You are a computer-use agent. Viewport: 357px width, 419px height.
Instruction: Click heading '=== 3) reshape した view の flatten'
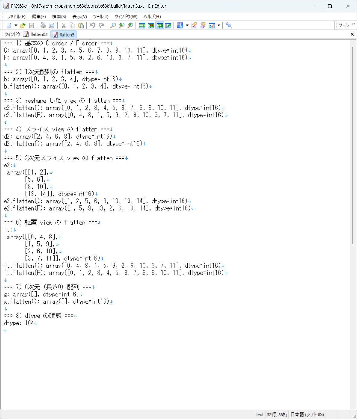click(x=62, y=101)
